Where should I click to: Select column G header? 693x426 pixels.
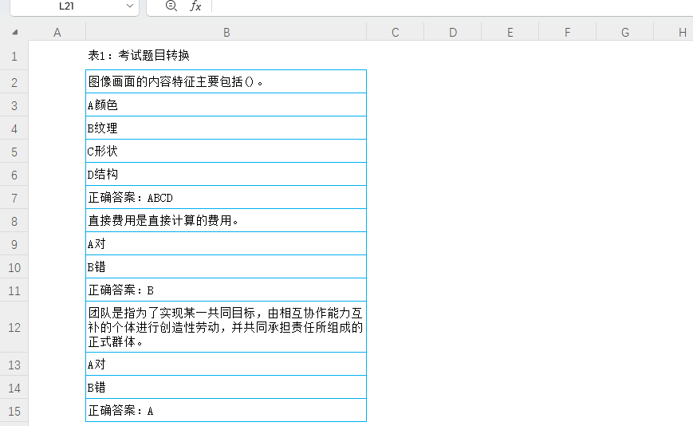pyautogui.click(x=625, y=33)
